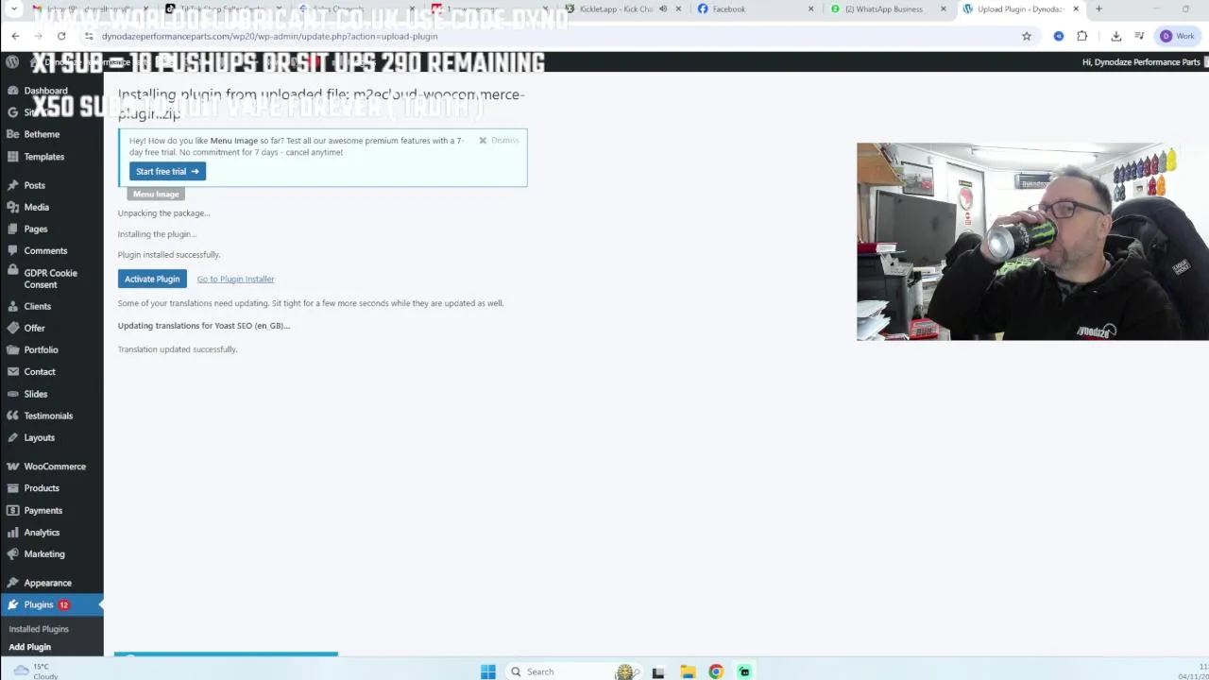The height and width of the screenshot is (680, 1209).
Task: Click the WordPress logo in admin bar
Action: 12,62
